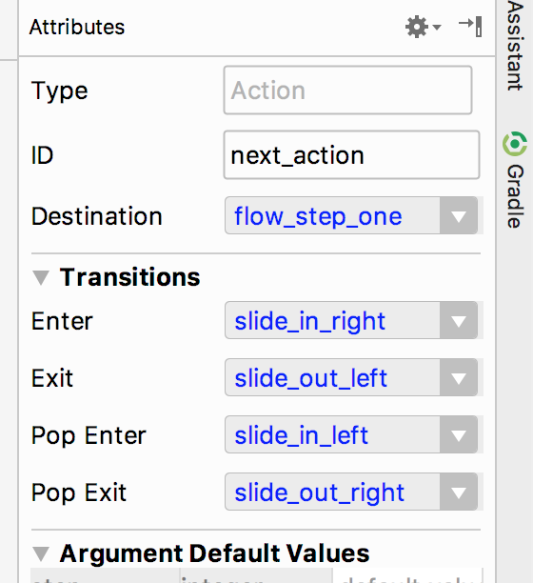533x583 pixels.
Task: Select the slide_out_left Exit value
Action: point(311,378)
